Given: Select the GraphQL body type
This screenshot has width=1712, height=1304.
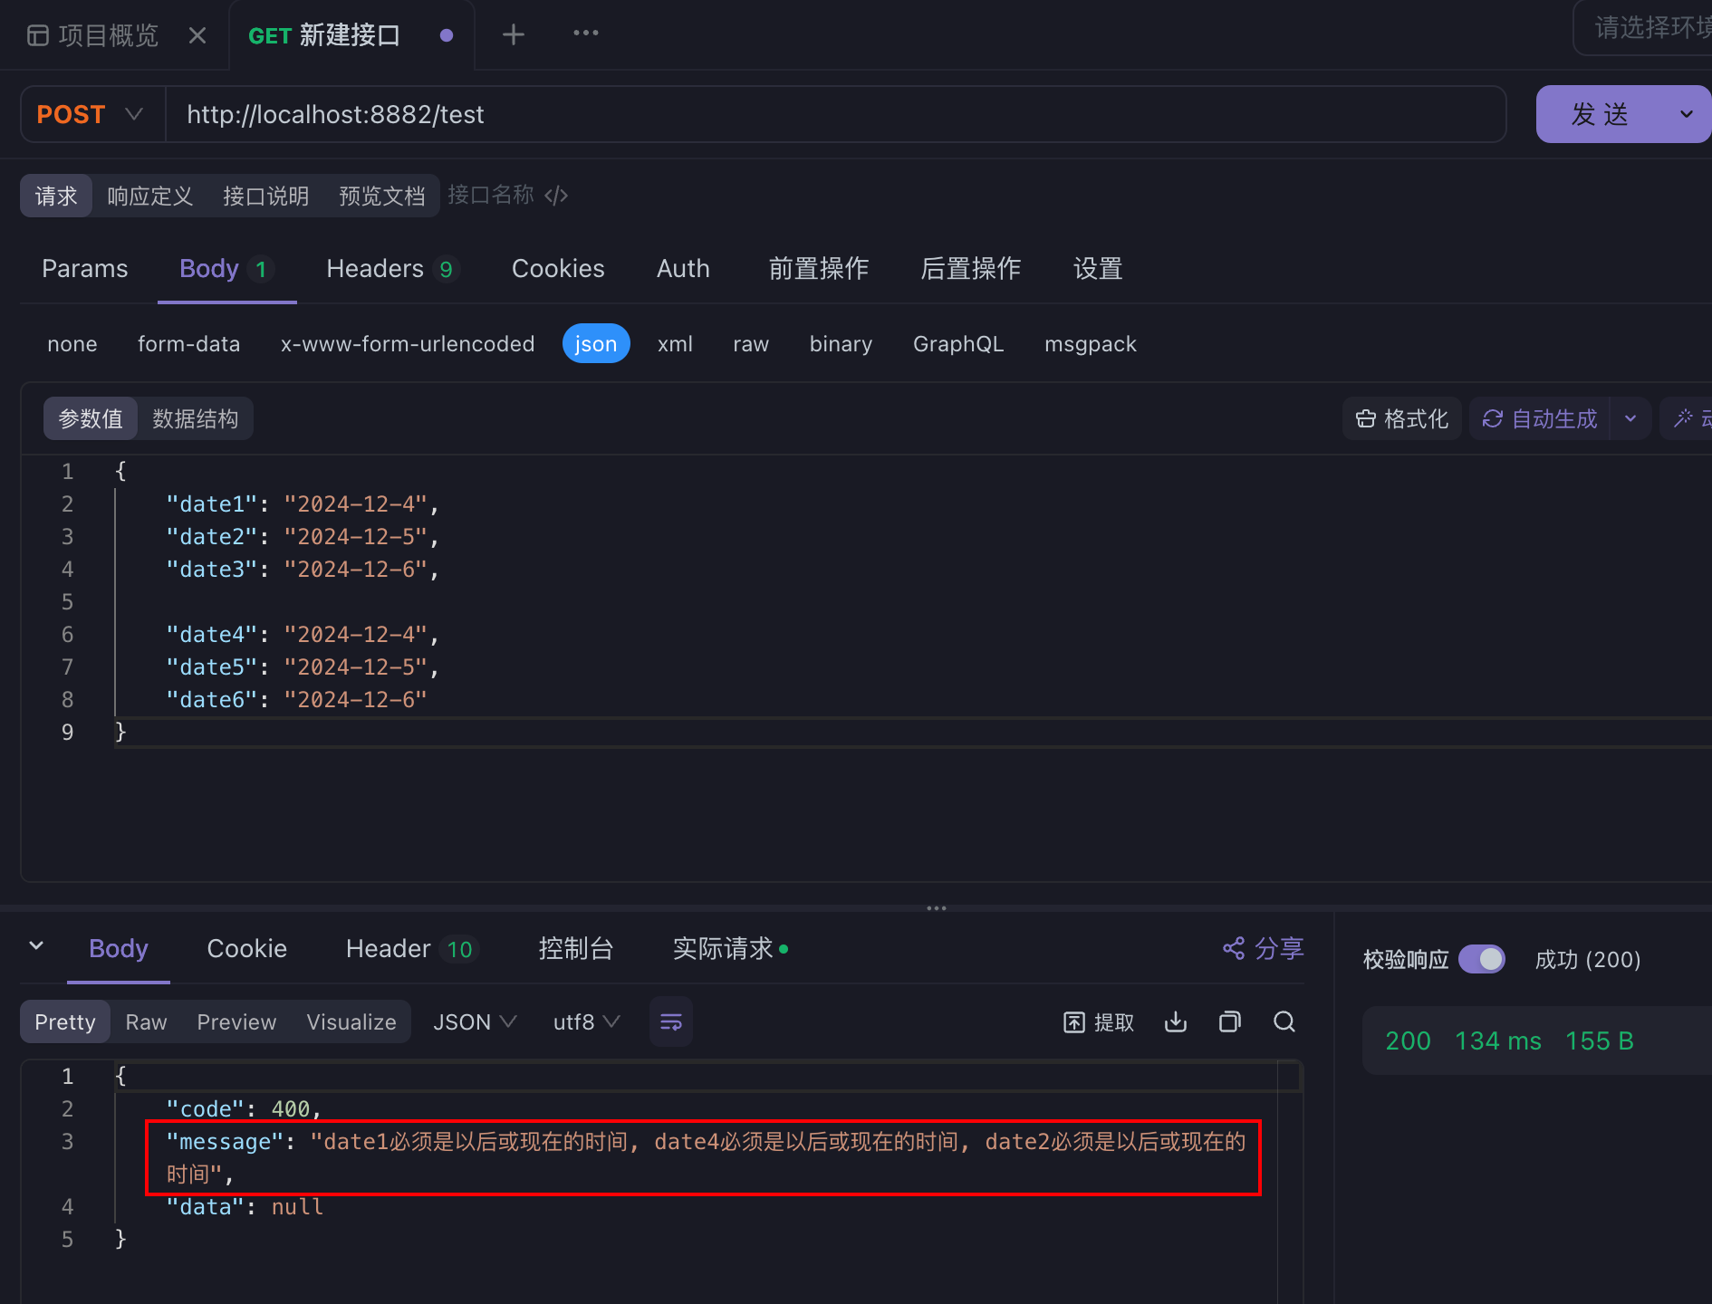Looking at the screenshot, I should tap(958, 344).
